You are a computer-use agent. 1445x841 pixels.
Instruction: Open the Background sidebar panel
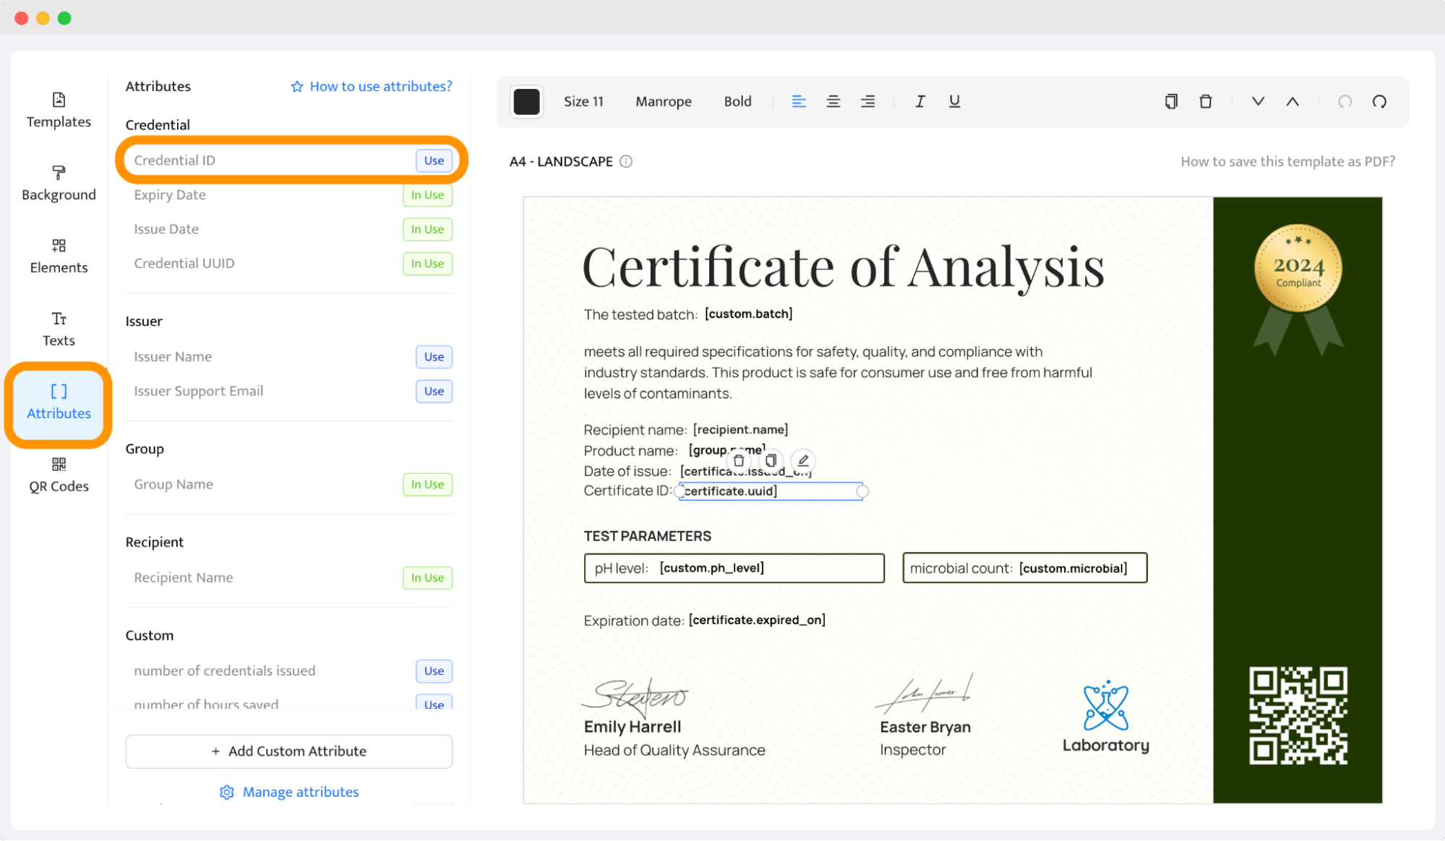click(59, 184)
